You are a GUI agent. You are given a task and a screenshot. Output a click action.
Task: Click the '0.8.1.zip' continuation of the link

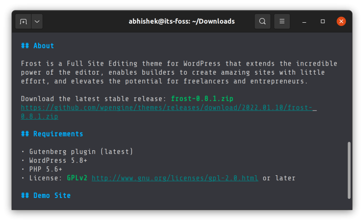point(40,117)
